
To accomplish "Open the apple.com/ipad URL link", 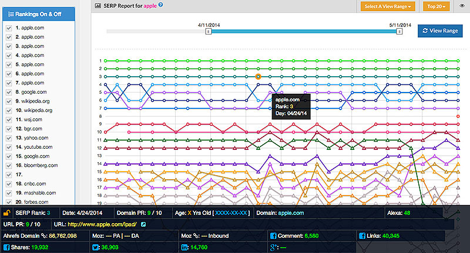I will (x=102, y=224).
